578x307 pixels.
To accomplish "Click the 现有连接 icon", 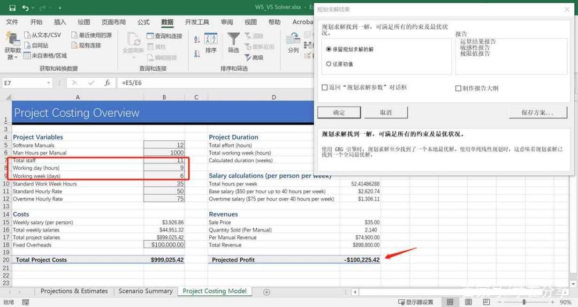I will coord(74,46).
